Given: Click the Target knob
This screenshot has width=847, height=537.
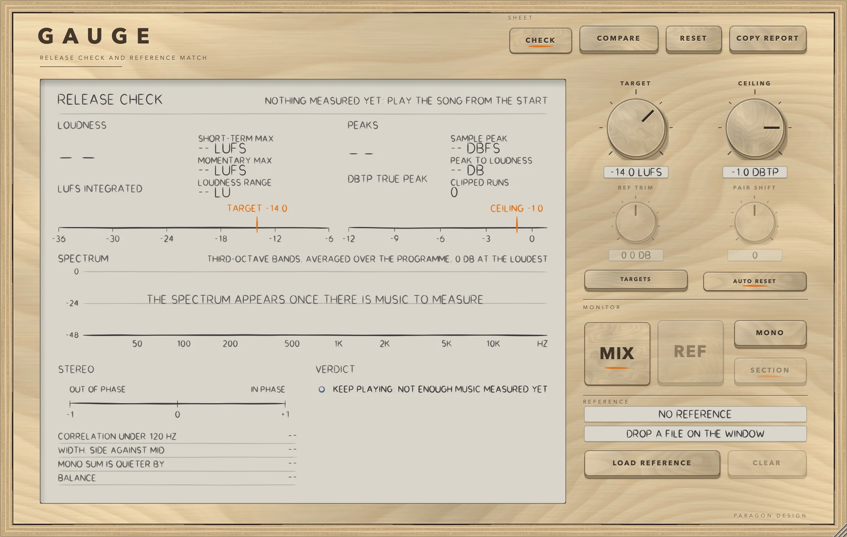Looking at the screenshot, I should click(x=636, y=128).
